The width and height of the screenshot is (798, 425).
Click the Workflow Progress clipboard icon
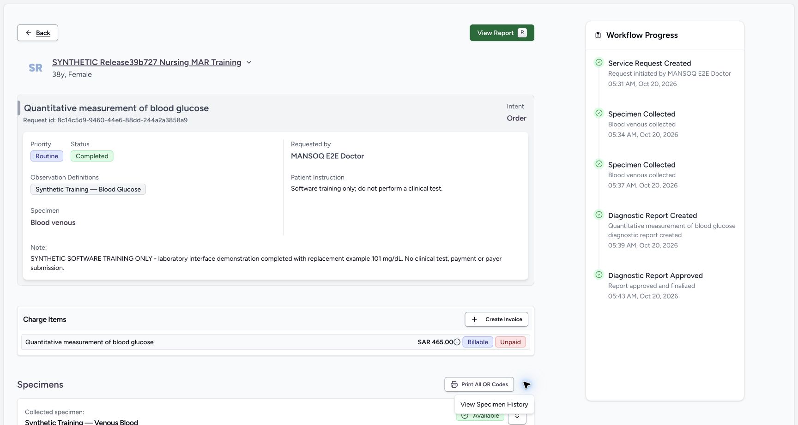[598, 35]
